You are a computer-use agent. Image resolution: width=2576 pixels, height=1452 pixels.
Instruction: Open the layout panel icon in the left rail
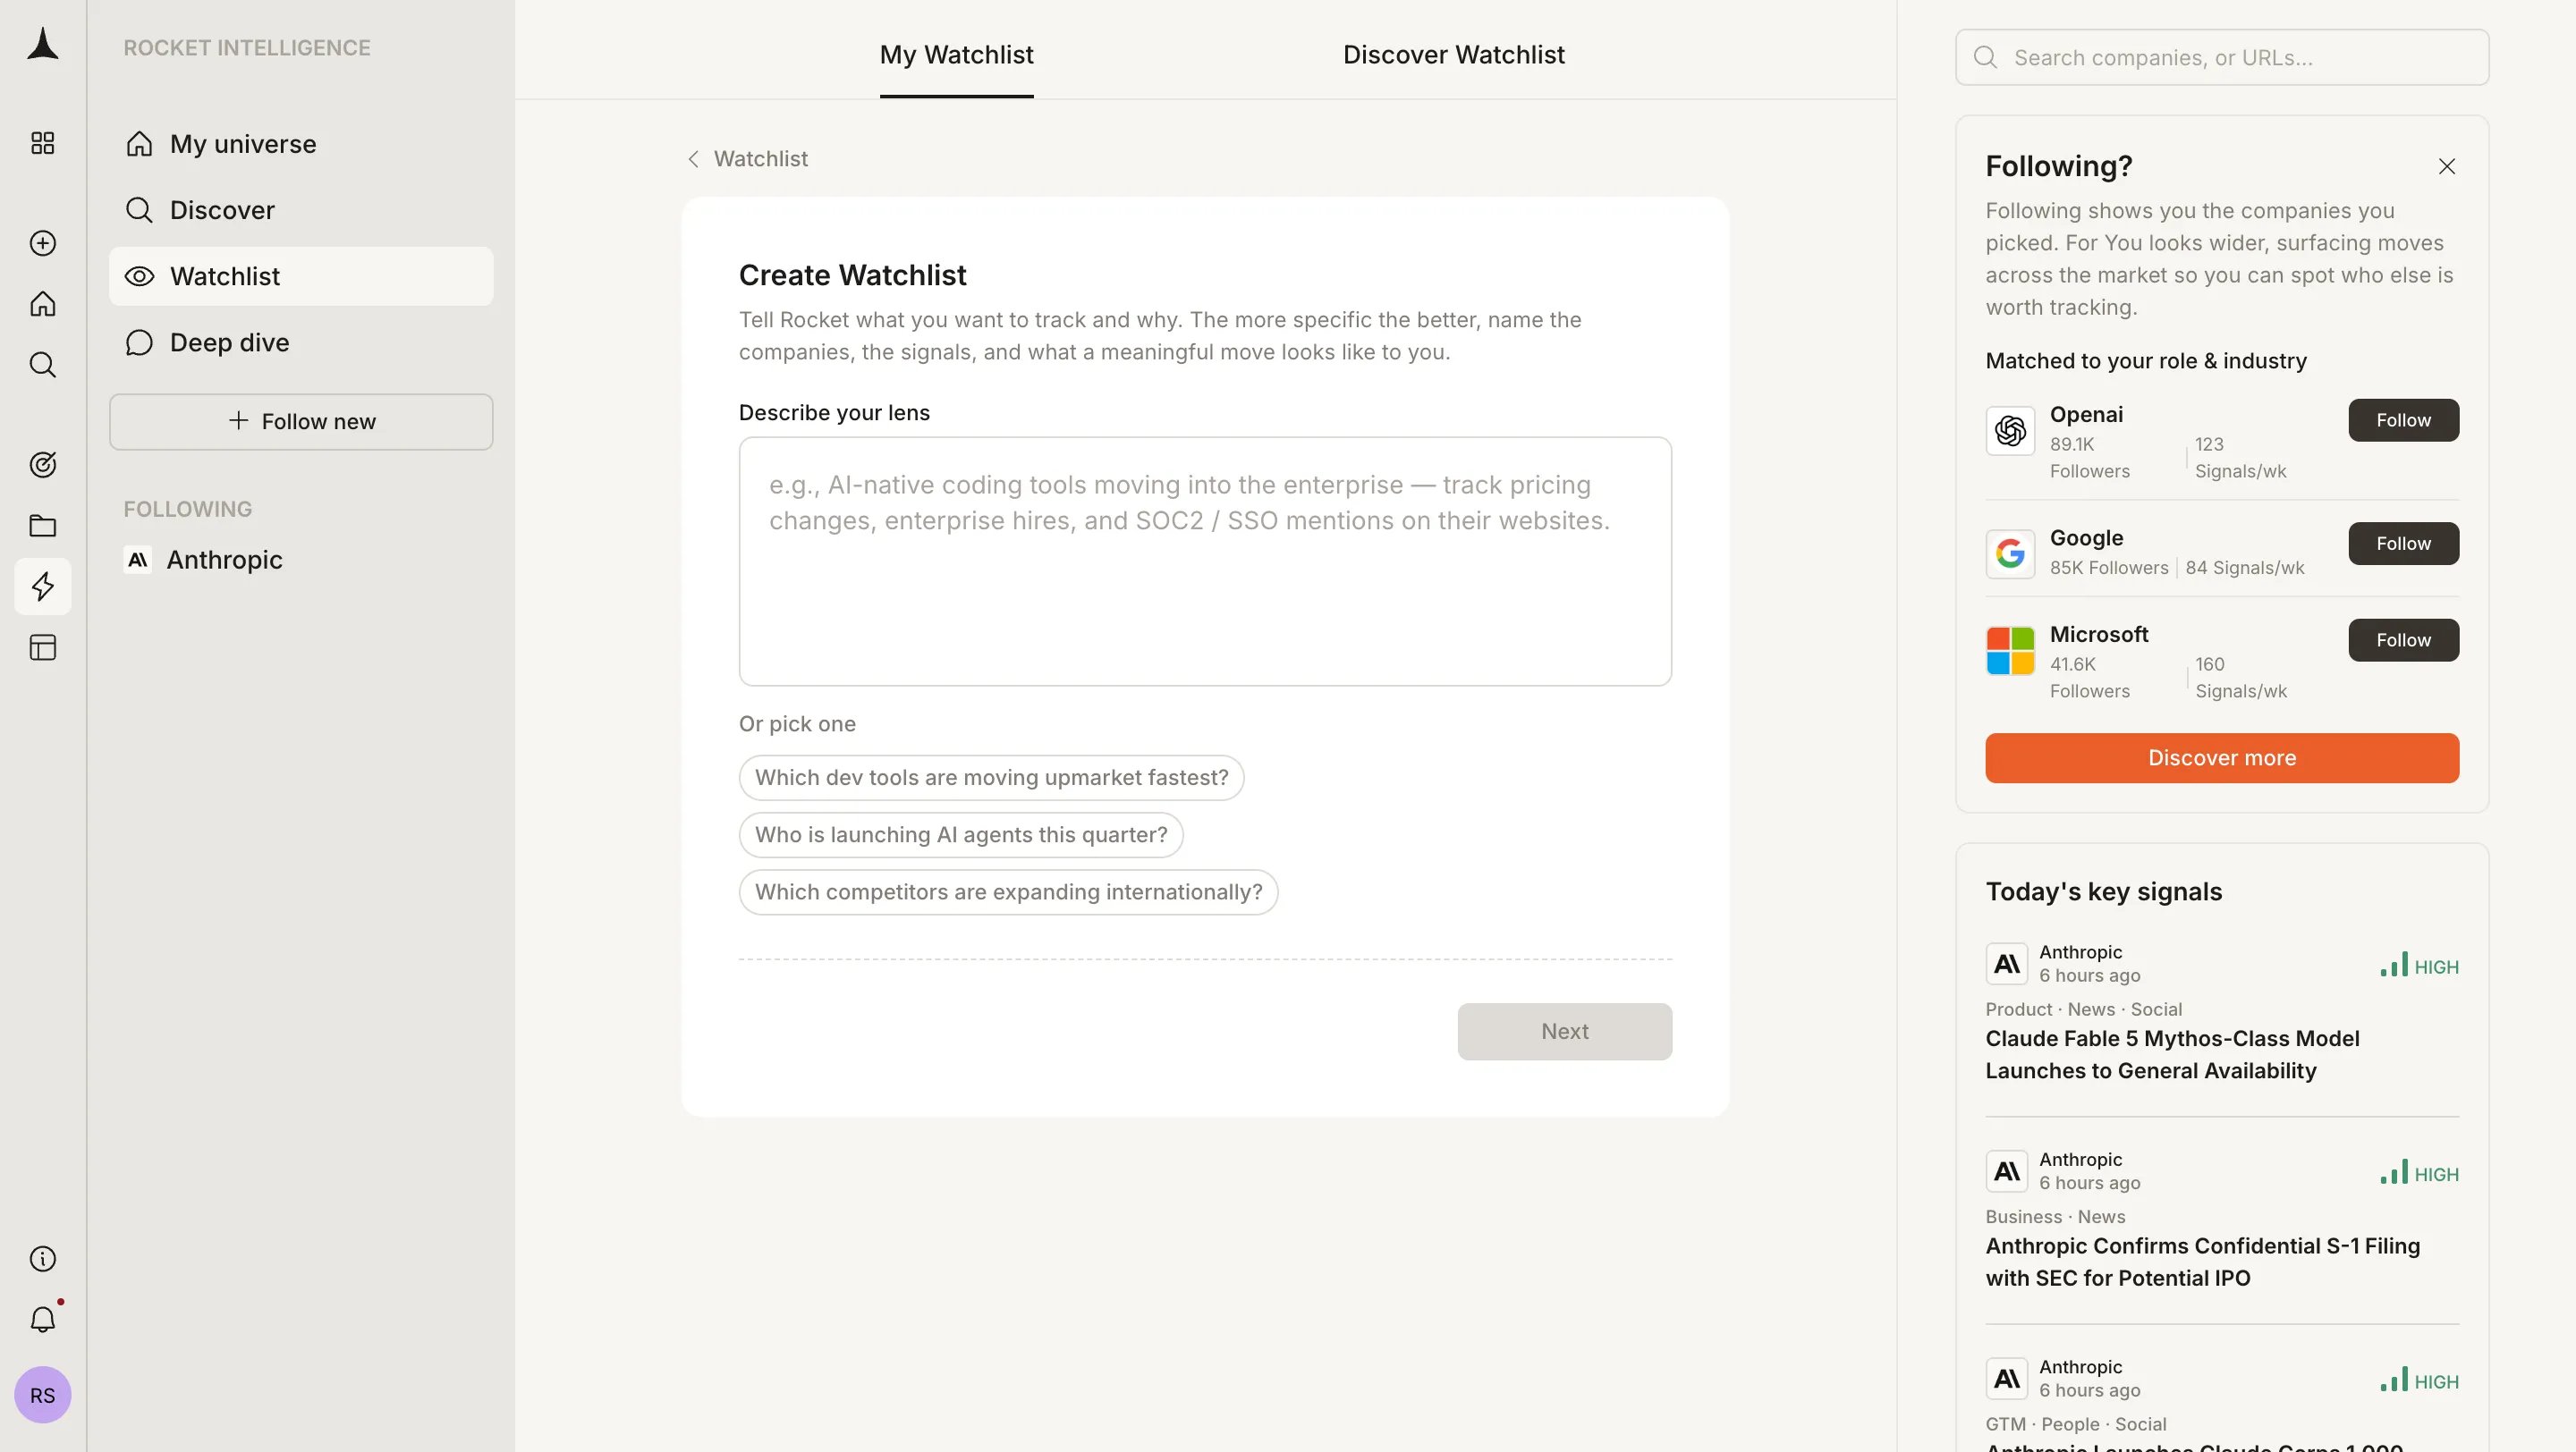tap(42, 647)
